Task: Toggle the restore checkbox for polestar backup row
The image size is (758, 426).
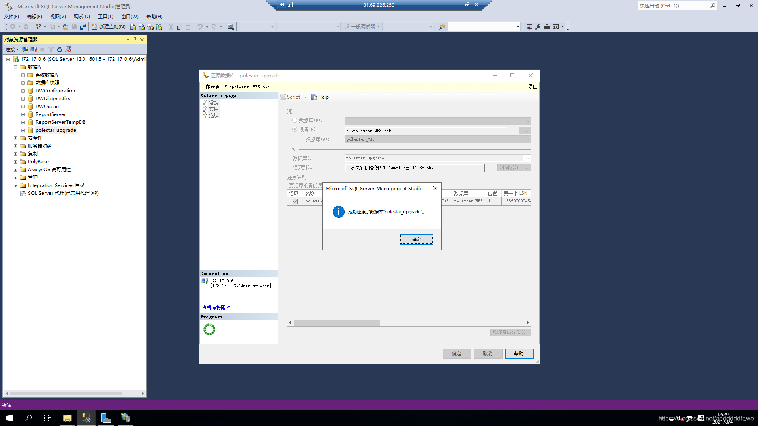Action: (x=295, y=201)
